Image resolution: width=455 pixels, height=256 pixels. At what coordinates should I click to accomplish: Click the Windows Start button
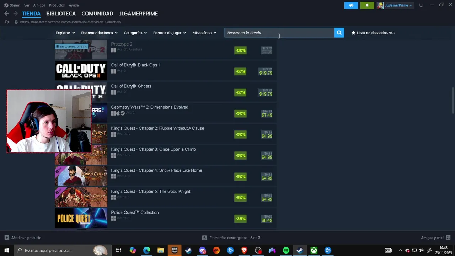(x=7, y=250)
